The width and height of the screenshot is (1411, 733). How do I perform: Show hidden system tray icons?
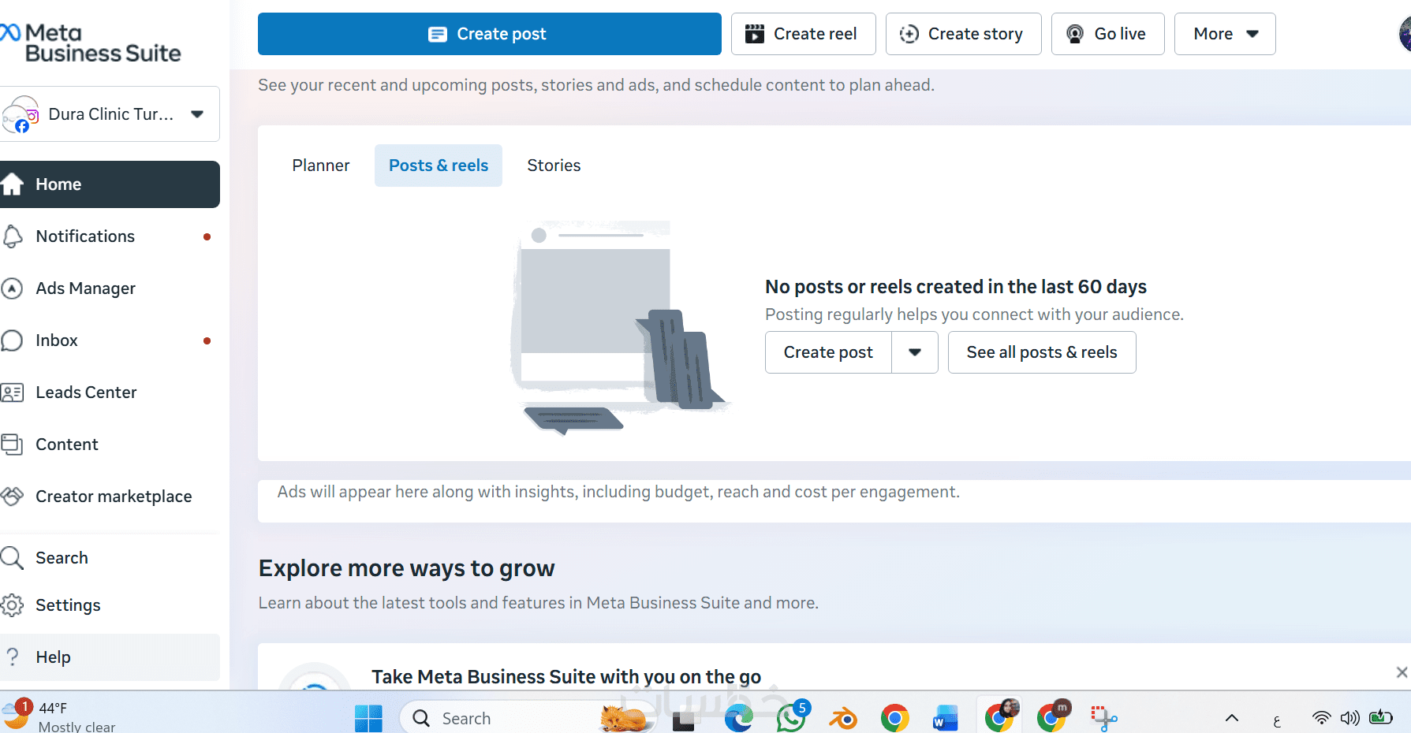(x=1232, y=718)
